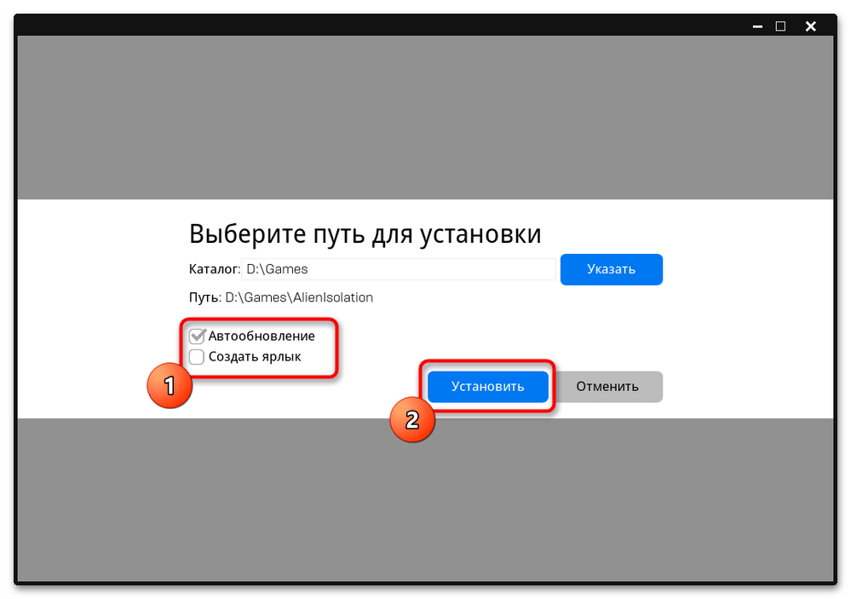
Task: Enable the Создать ярлык checkbox
Action: tap(197, 357)
